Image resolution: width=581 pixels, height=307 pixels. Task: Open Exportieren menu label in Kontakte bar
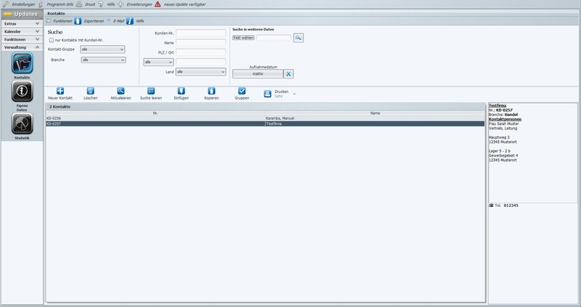94,21
